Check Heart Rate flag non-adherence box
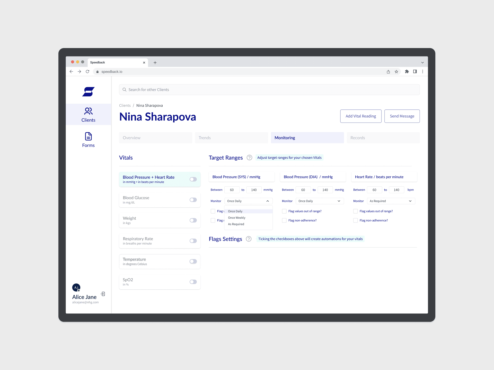 pos(355,220)
